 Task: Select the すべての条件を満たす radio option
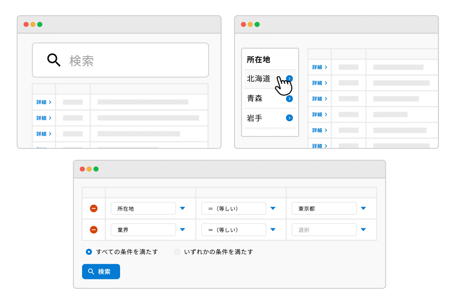(x=89, y=252)
